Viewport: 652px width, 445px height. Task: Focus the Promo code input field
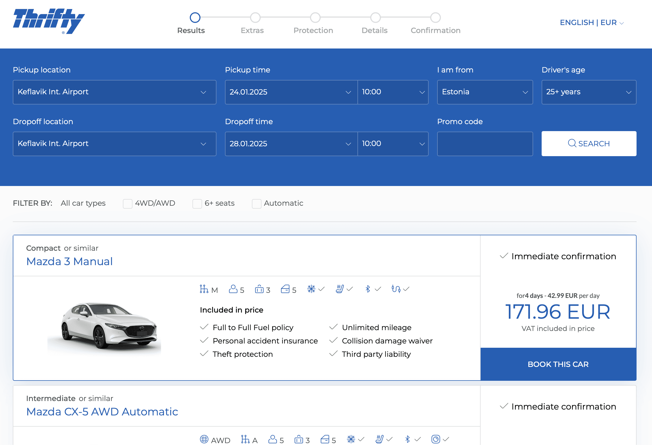(x=485, y=144)
